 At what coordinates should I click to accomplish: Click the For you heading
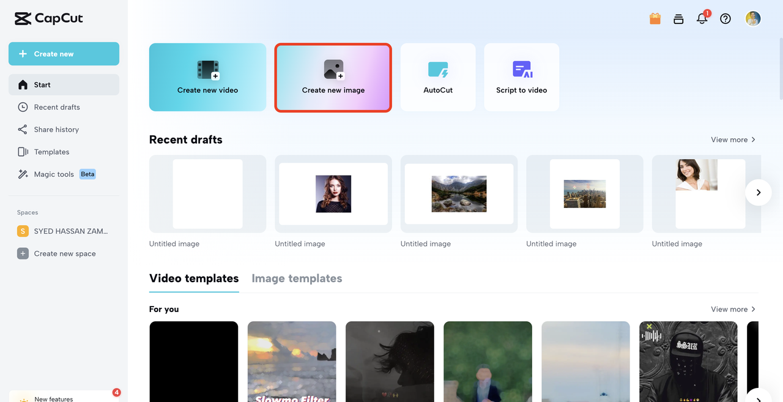pyautogui.click(x=164, y=309)
